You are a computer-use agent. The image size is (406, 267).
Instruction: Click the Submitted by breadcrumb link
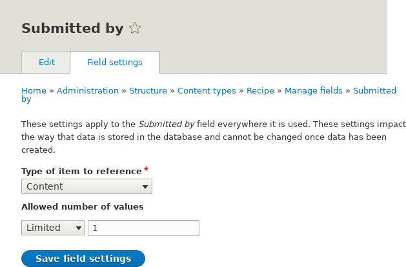[374, 91]
